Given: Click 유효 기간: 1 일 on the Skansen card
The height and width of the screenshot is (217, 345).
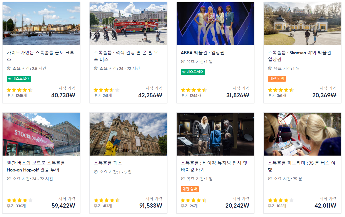Looking at the screenshot, I should [x=286, y=68].
